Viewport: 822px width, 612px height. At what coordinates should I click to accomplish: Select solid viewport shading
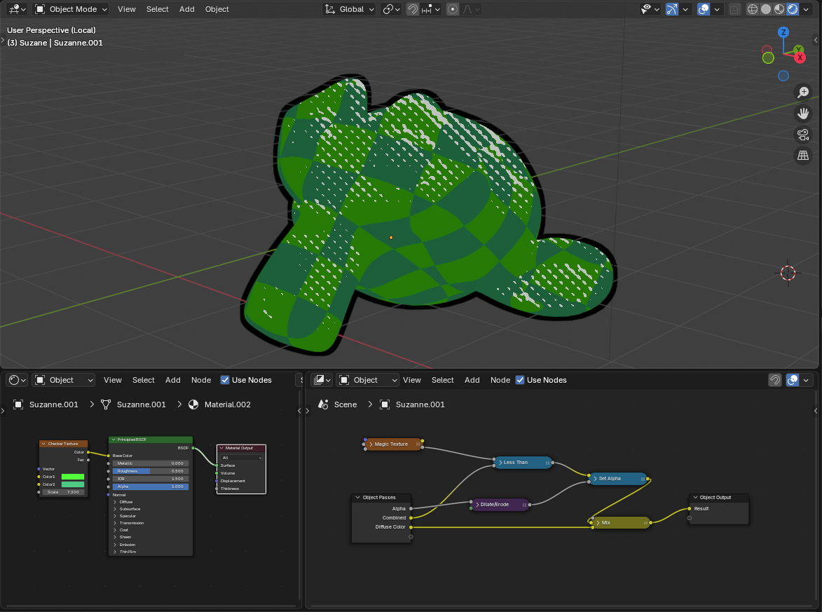[x=766, y=9]
